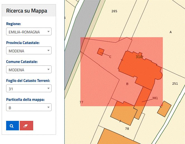This screenshot has width=185, height=144.
Task: Click the magnifying glass search button
Action: tap(12, 126)
